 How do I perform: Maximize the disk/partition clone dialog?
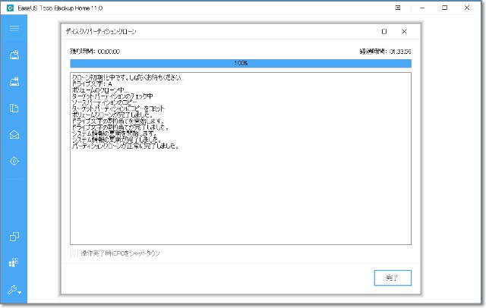(384, 32)
